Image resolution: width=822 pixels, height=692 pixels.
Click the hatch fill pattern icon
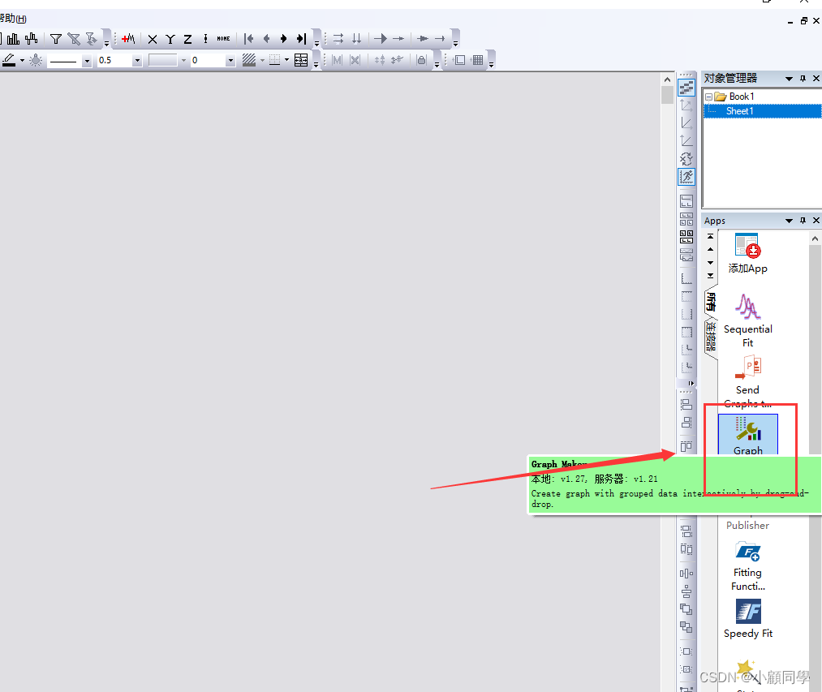pos(249,60)
